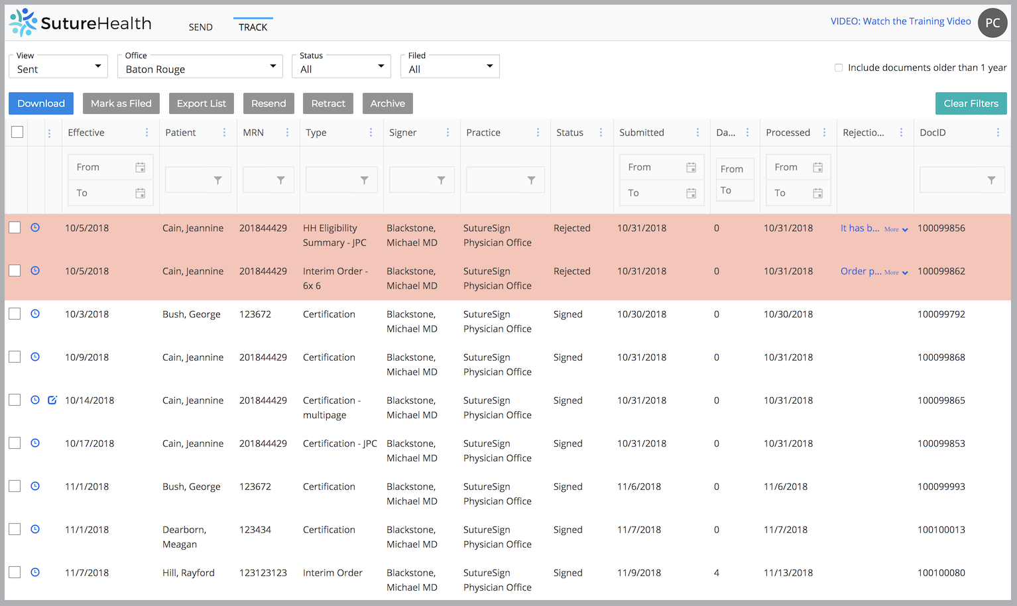The height and width of the screenshot is (606, 1017).
Task: Enable Include documents older than 1 year
Action: point(839,68)
